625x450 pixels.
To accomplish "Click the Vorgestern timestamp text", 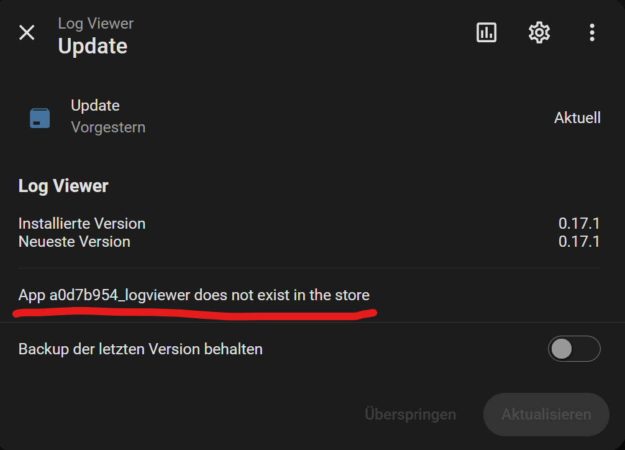I will click(x=108, y=127).
